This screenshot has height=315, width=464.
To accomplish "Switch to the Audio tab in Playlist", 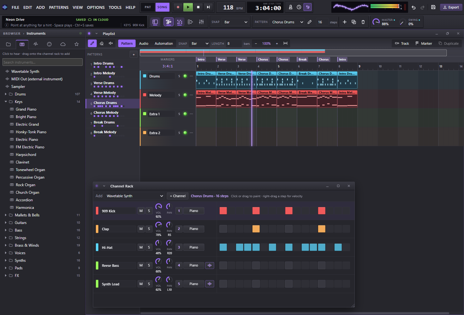I will point(144,43).
